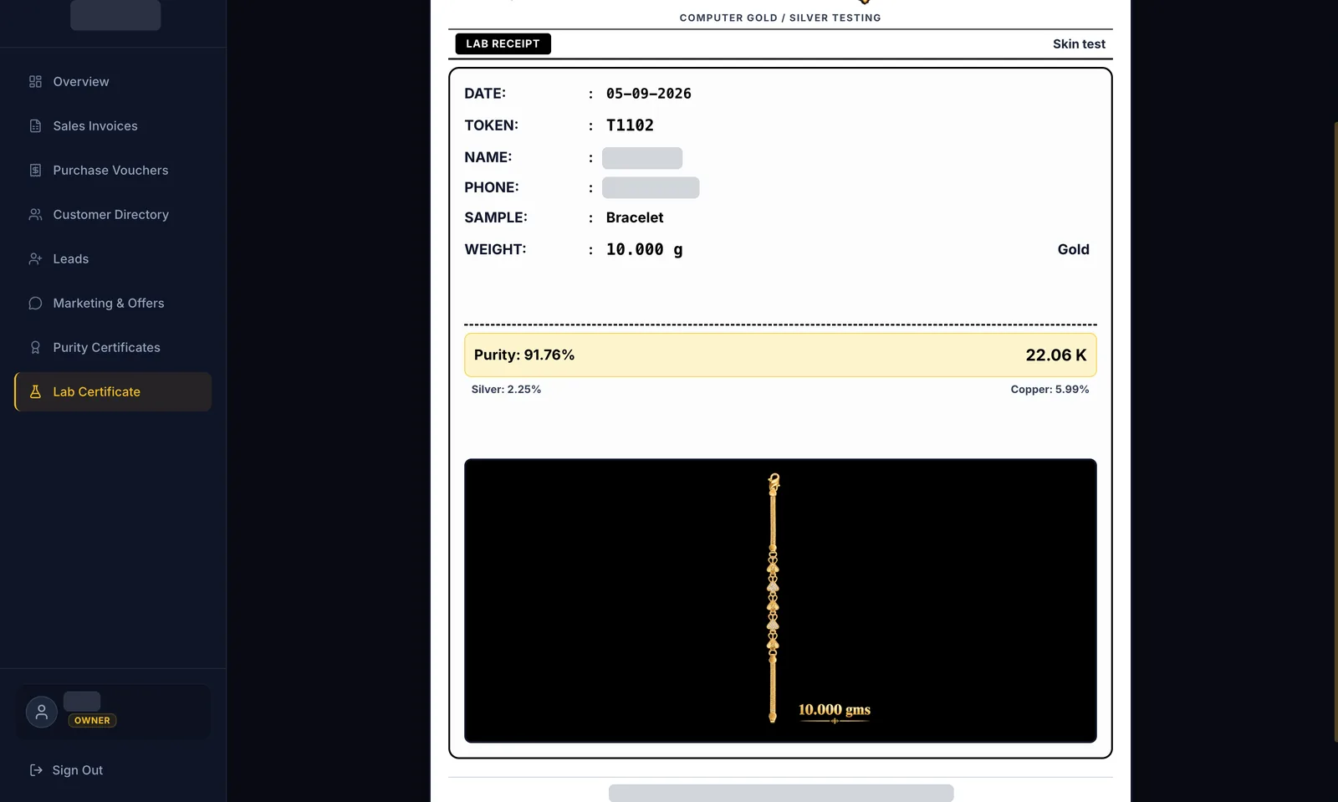Click the Purity Certificates award icon

coord(35,348)
